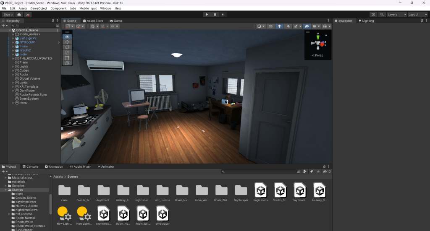Screen dimensions: 430x231
Task: Open the Component menu
Action: pos(58,8)
